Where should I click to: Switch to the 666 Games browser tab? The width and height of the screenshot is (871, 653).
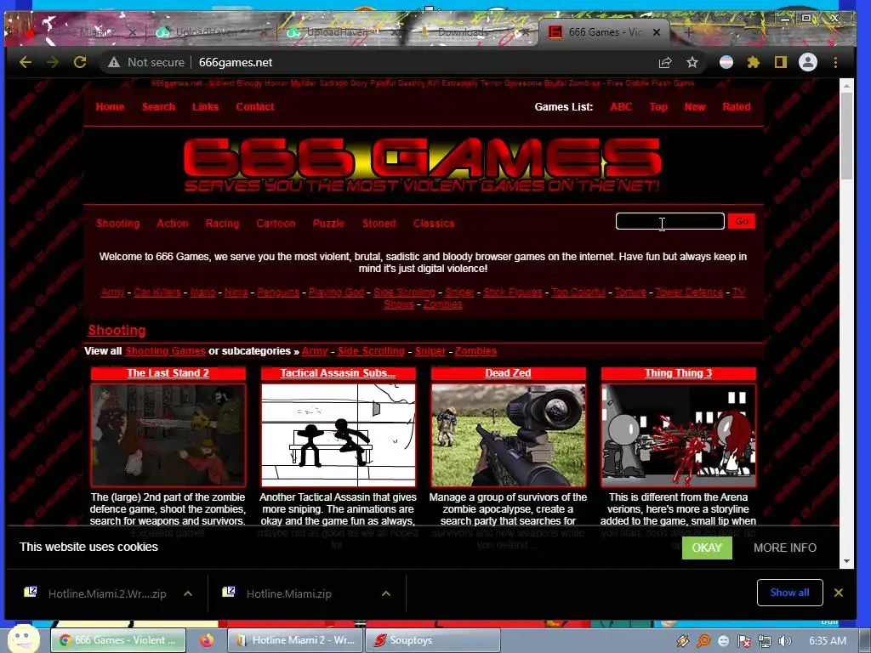pyautogui.click(x=605, y=32)
